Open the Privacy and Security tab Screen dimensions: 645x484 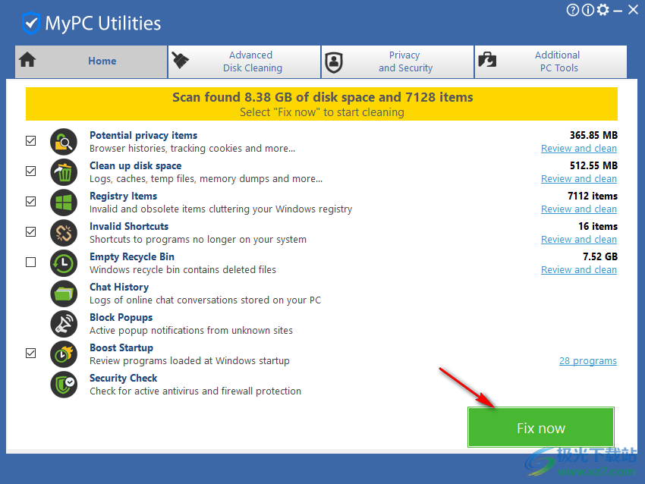(x=398, y=61)
